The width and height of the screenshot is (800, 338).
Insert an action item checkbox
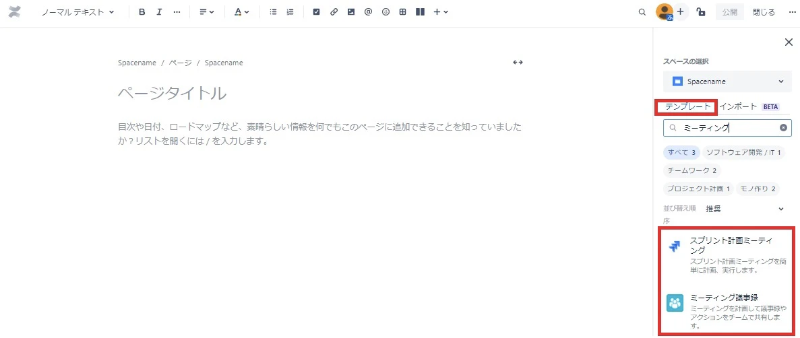(316, 12)
